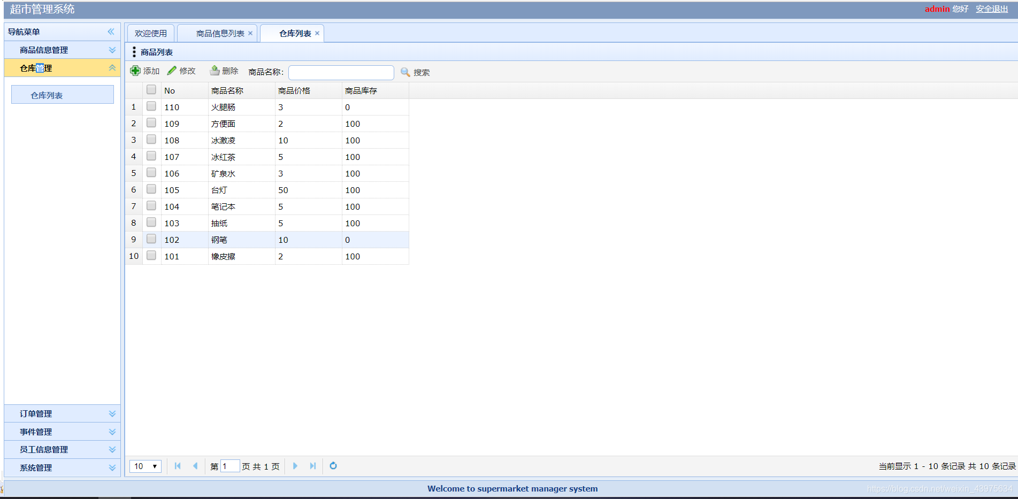Select the cell 钢笔
Screen dimensions: 1018x499
242,240
